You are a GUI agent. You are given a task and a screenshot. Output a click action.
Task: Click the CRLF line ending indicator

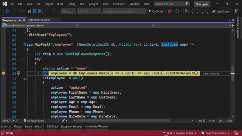(230, 121)
